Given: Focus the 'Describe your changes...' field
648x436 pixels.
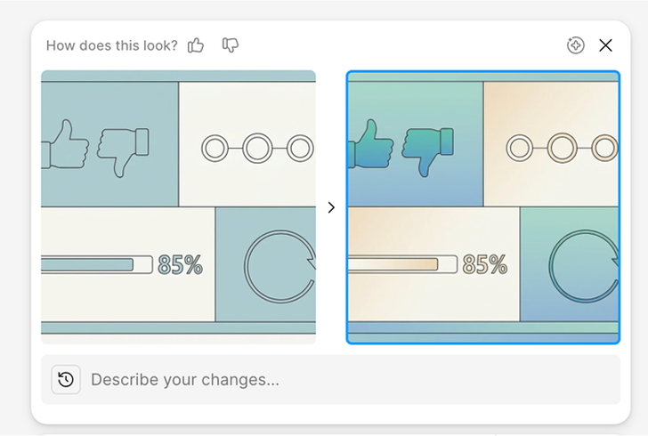Looking at the screenshot, I should (x=347, y=380).
